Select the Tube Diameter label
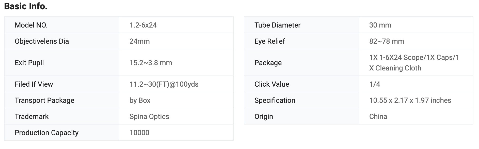 click(277, 25)
